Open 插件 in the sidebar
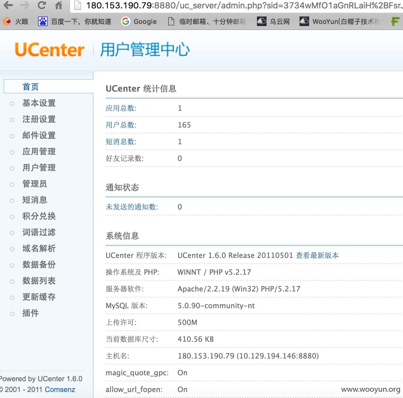Viewport: 403px width, 398px height. 31,313
